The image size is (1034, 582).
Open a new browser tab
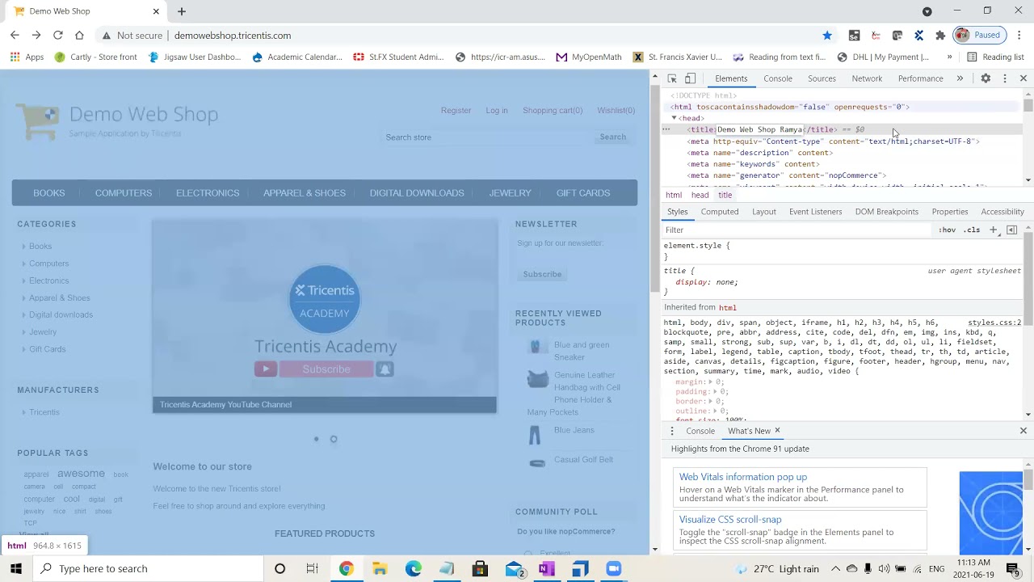182,11
